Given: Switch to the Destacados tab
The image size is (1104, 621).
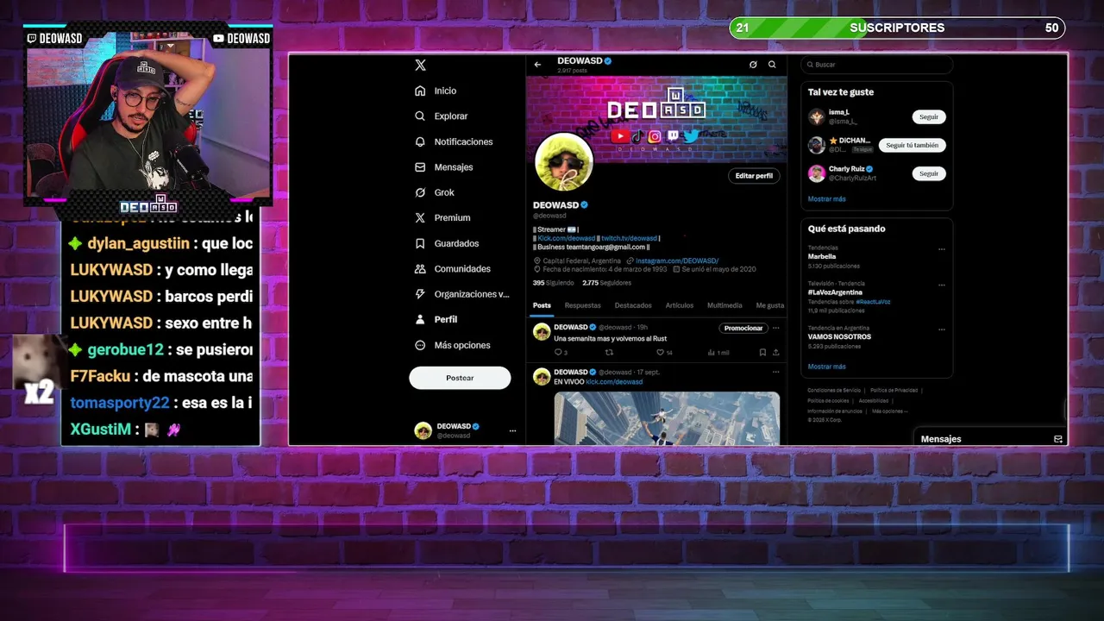Looking at the screenshot, I should pyautogui.click(x=633, y=305).
